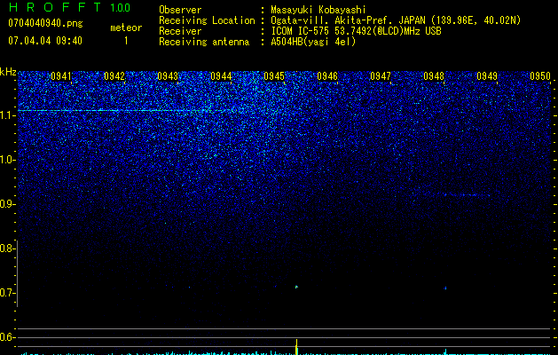Click the 0.8 kHz axis label
Viewport: 558px width, 355px height.
[x=7, y=248]
